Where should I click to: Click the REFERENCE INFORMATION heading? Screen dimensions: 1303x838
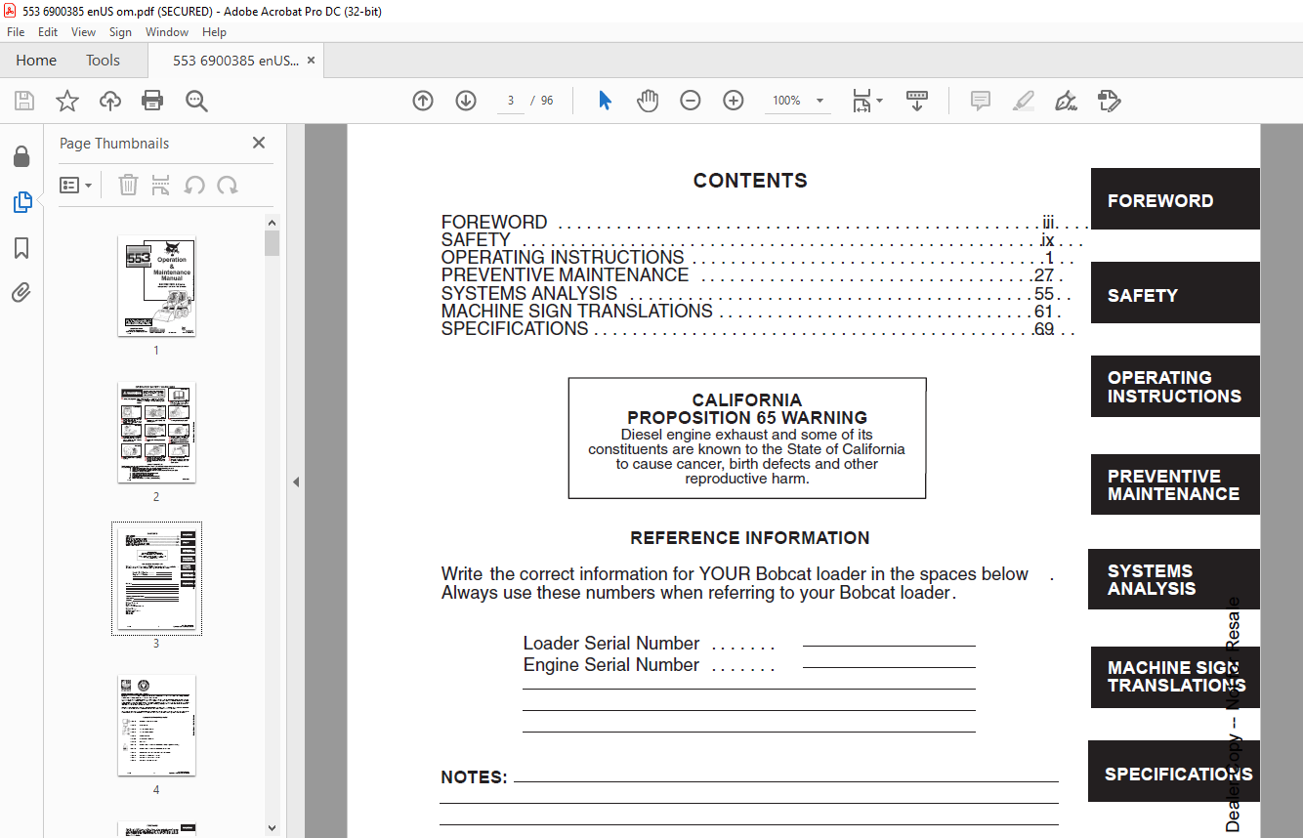pyautogui.click(x=750, y=538)
